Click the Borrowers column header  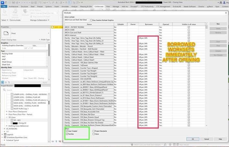tap(149, 24)
